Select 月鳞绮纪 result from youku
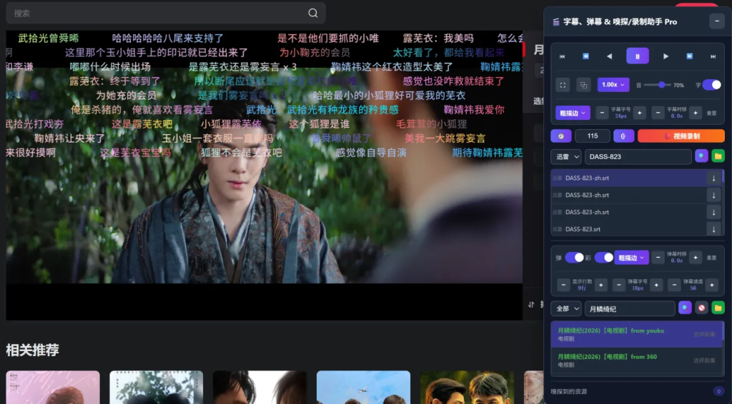This screenshot has height=404, width=732. pos(635,334)
